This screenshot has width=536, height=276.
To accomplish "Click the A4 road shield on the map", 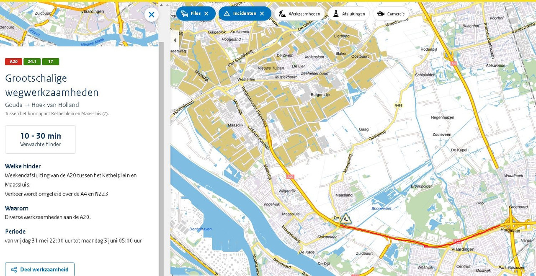I will coord(454,63).
